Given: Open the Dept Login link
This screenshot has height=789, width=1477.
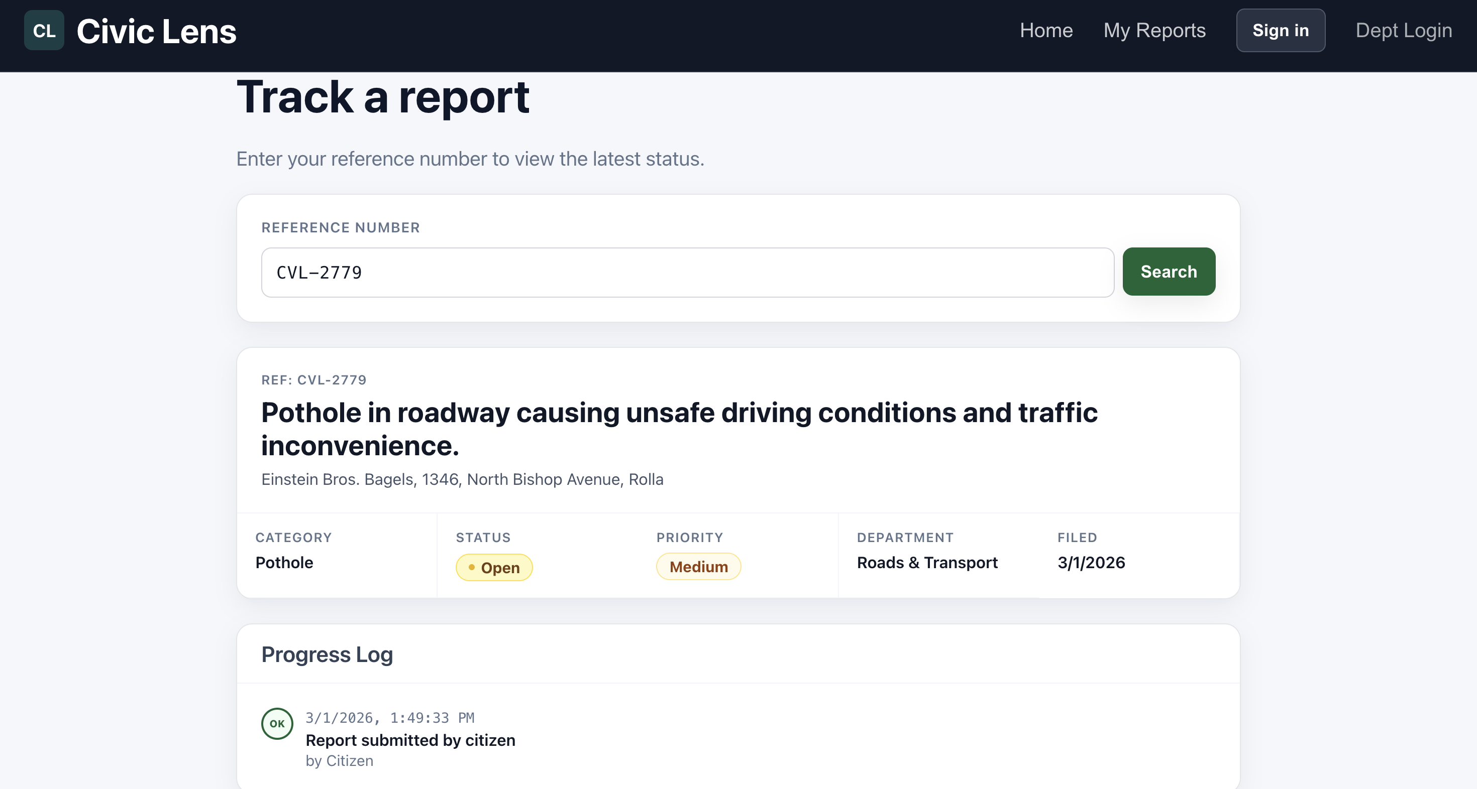Looking at the screenshot, I should click(x=1403, y=31).
